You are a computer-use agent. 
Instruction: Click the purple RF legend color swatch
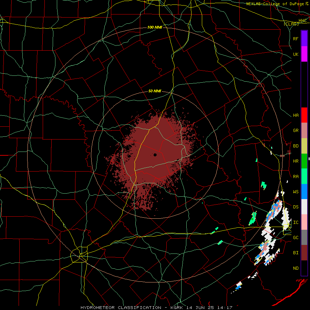pos(304,39)
